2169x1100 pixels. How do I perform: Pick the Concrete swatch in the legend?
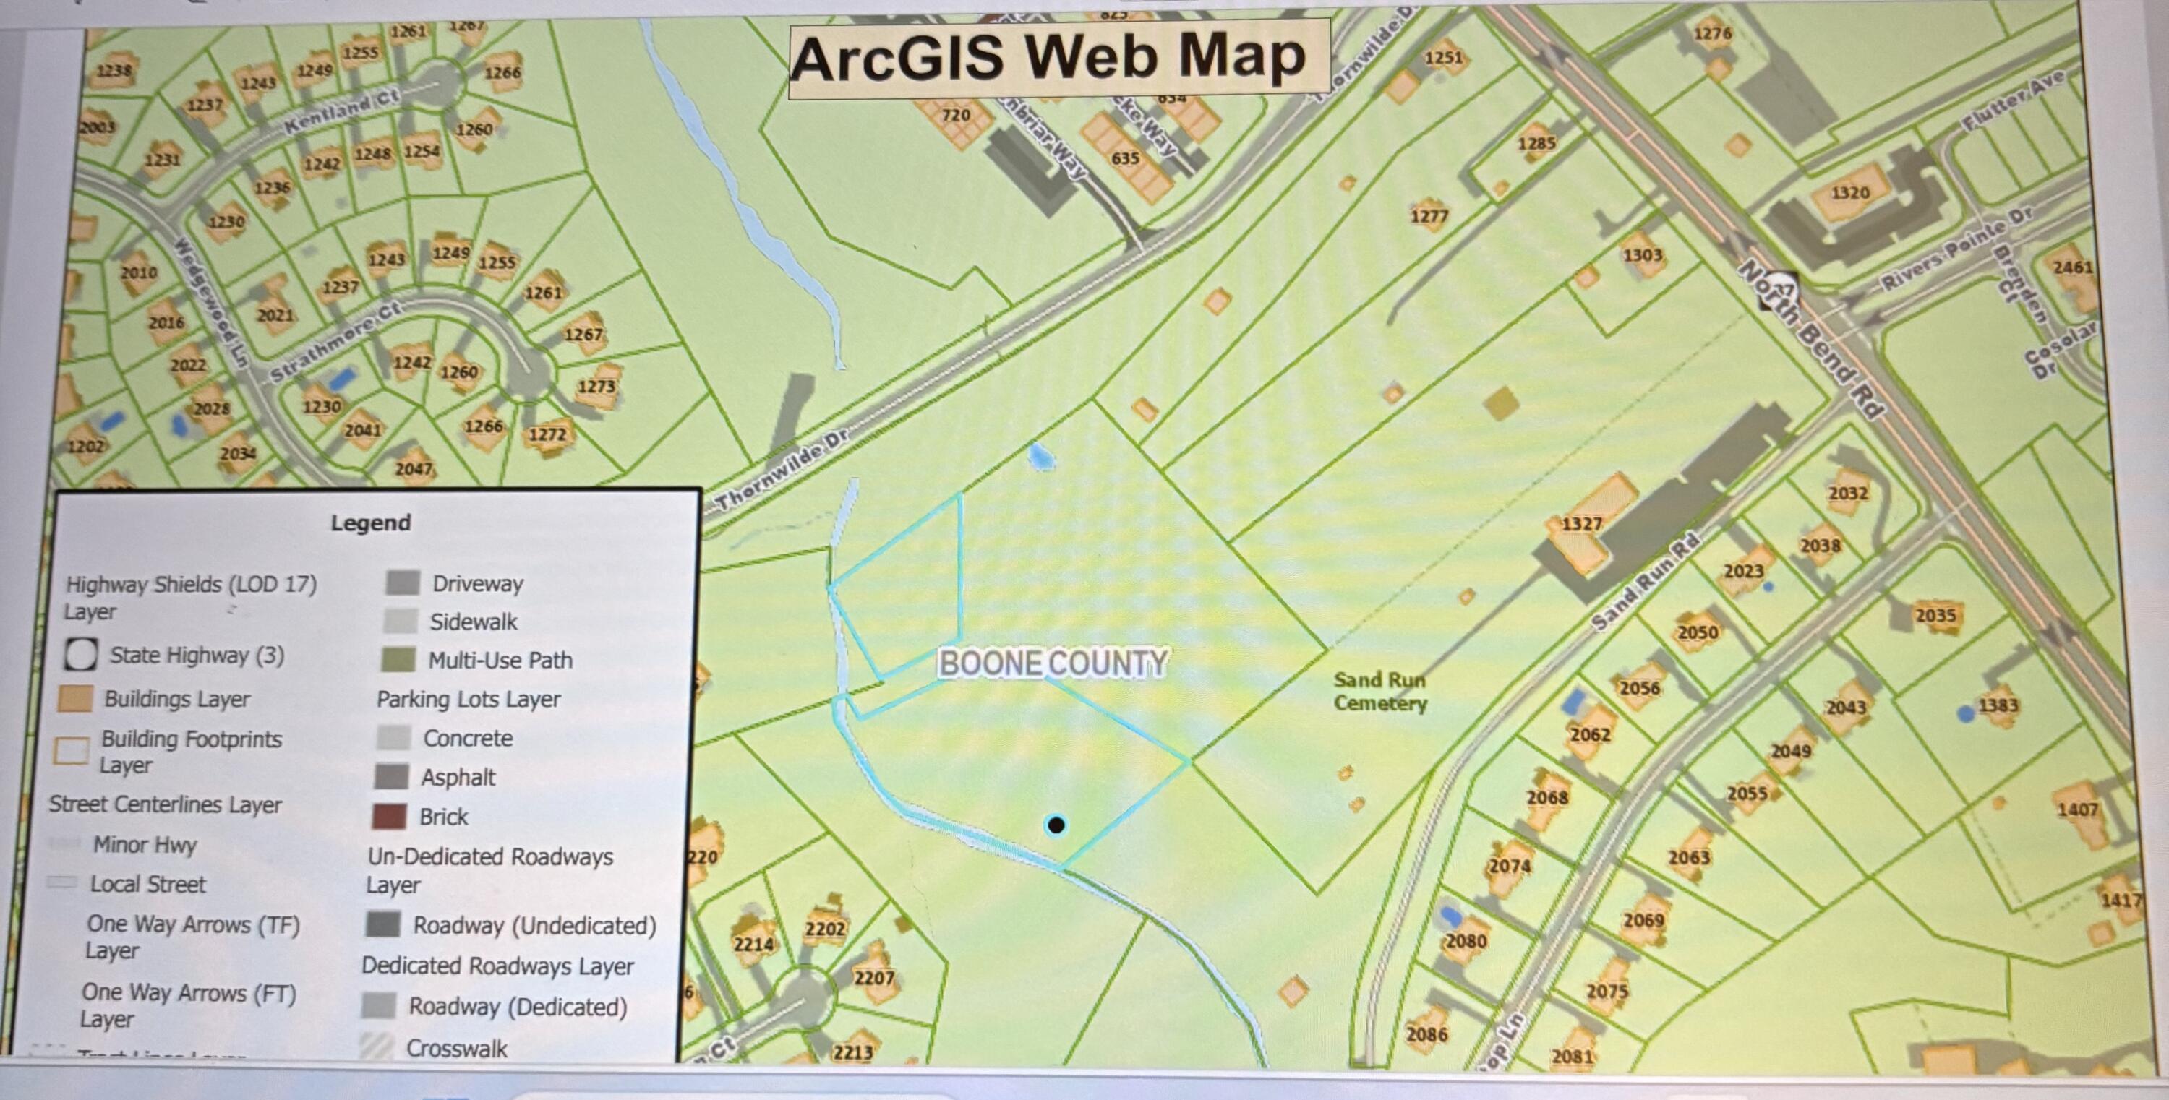point(393,737)
